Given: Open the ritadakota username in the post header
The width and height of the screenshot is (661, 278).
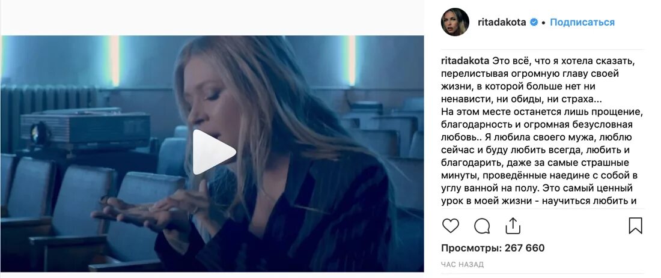Looking at the screenshot, I should point(502,22).
